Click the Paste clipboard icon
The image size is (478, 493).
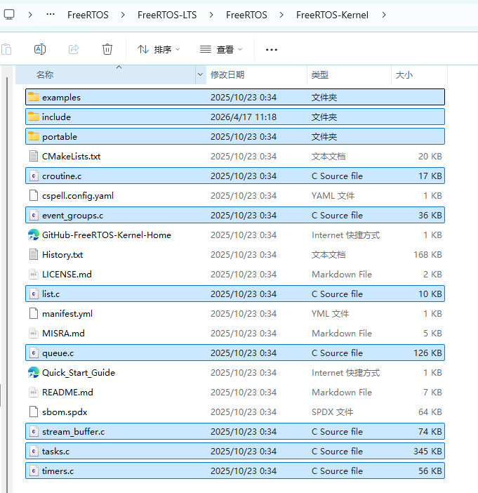(x=6, y=49)
